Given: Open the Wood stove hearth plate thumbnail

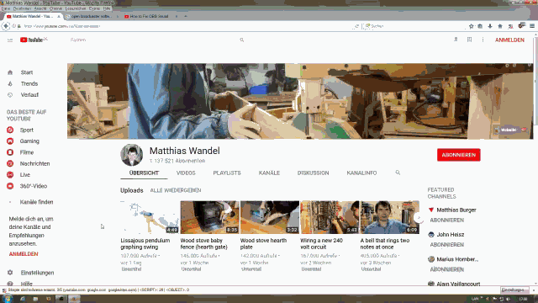Looking at the screenshot, I should coord(270,217).
